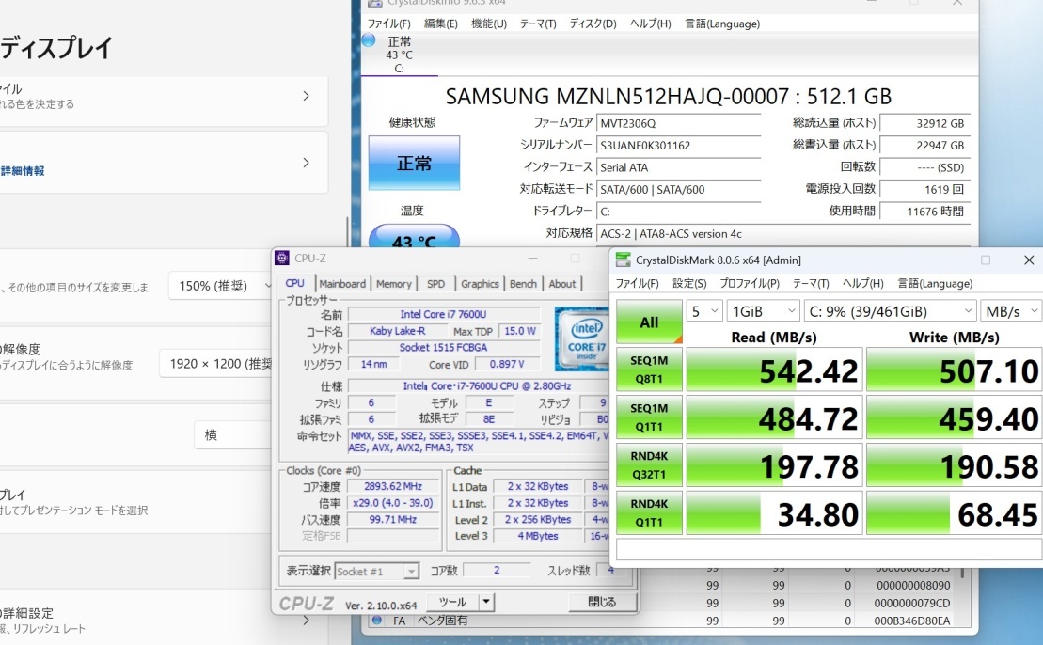The width and height of the screenshot is (1043, 645).
Task: Open CrystalDiskMark テーマ(T) menu
Action: pyautogui.click(x=811, y=283)
